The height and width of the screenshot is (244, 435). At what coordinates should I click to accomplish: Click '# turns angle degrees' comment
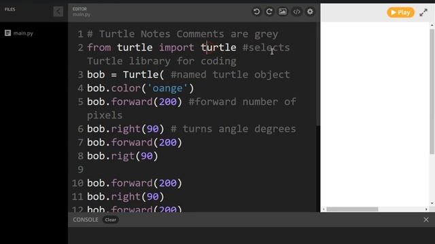(x=233, y=129)
